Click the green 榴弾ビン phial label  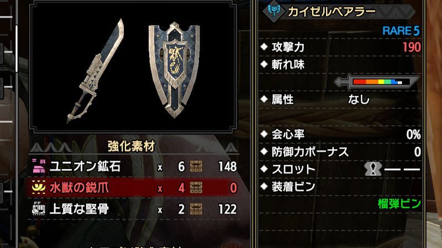399,204
